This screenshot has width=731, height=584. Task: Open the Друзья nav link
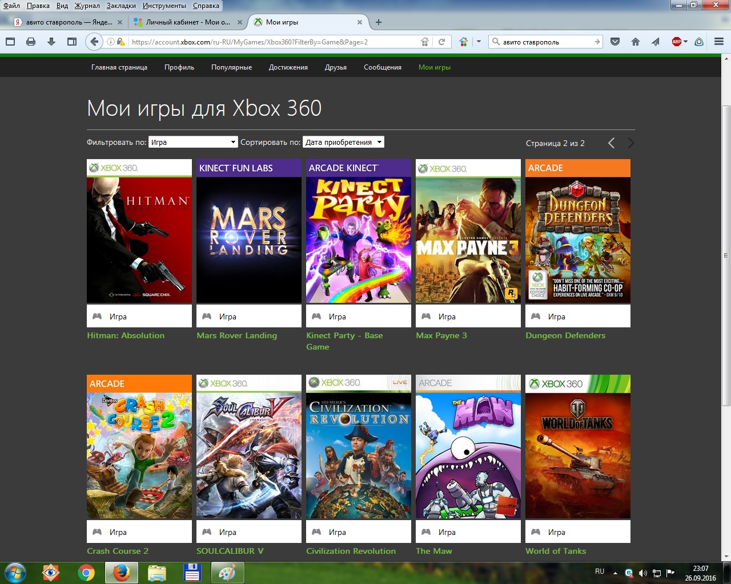(336, 67)
